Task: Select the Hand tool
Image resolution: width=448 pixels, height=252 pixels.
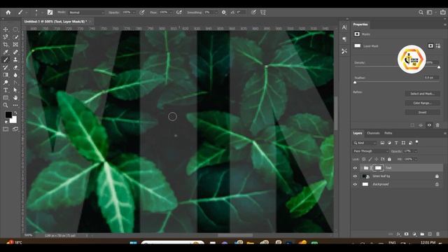Action: pyautogui.click(x=15, y=97)
